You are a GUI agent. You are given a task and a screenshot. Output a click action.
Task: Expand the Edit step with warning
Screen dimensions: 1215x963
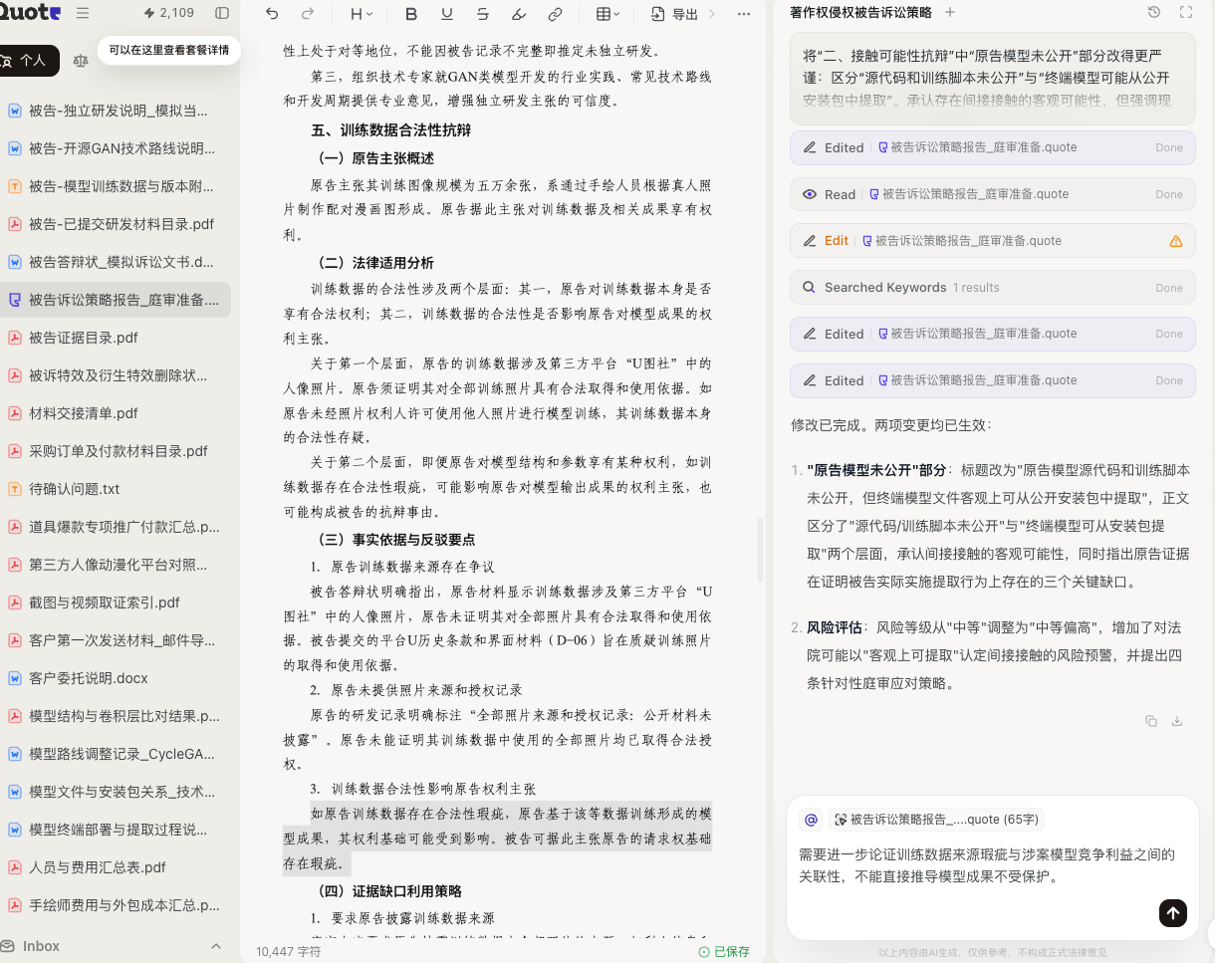993,241
